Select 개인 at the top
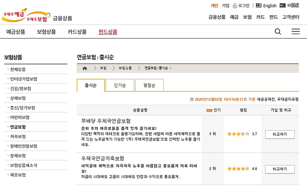Viewport: 307px width, 187px height. [214, 6]
